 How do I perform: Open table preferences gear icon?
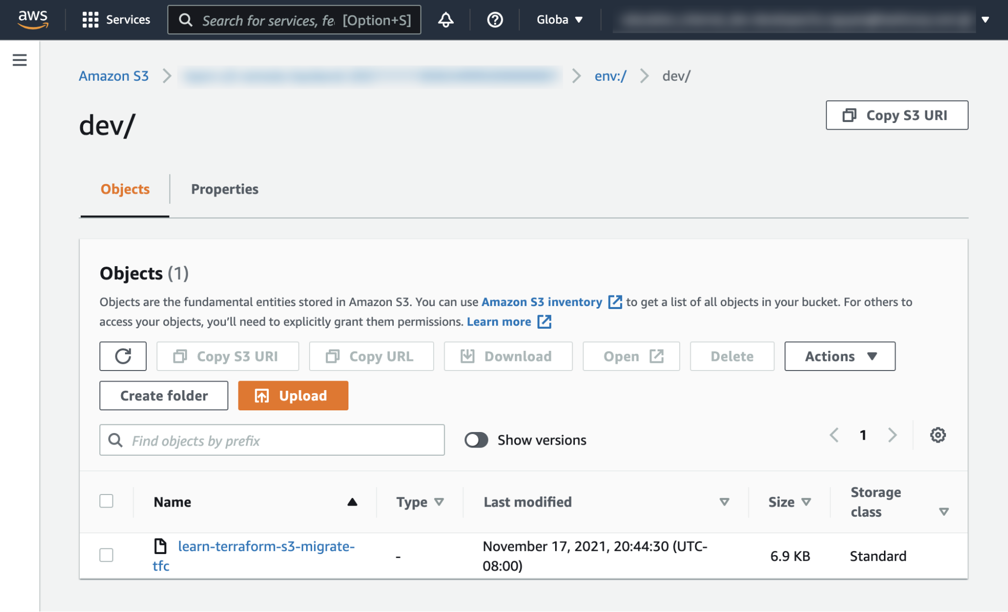click(x=937, y=435)
